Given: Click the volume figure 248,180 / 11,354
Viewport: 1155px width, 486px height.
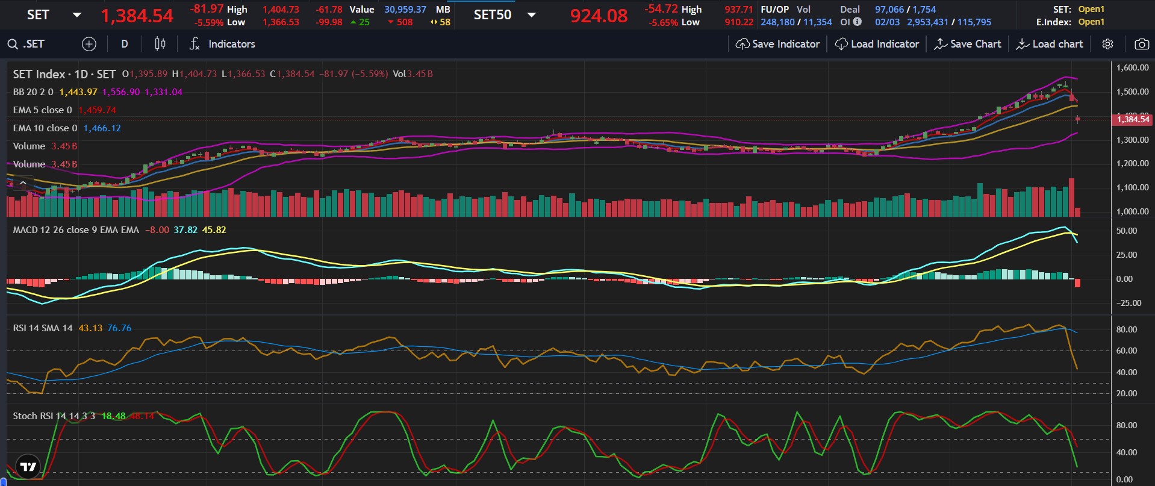Looking at the screenshot, I should [x=796, y=22].
